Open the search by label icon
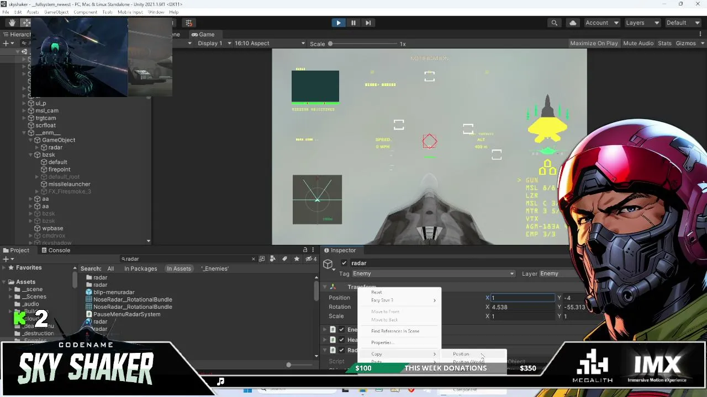Screen dimensions: 707x397 click(x=284, y=259)
